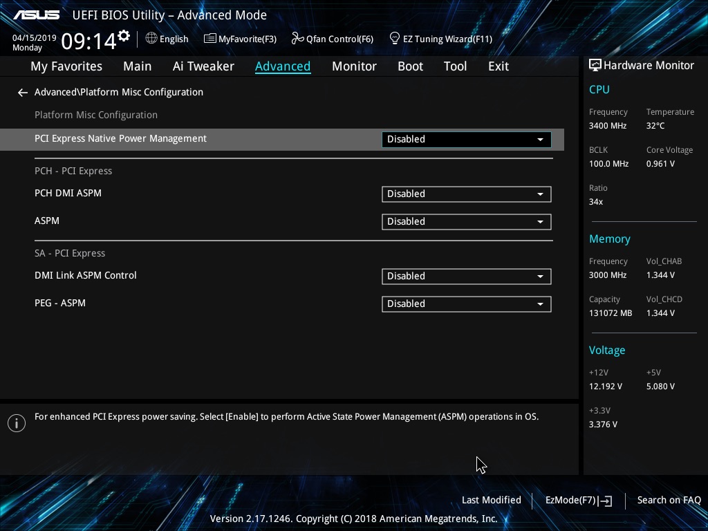The image size is (708, 531).
Task: Go to the Exit tab
Action: click(499, 66)
